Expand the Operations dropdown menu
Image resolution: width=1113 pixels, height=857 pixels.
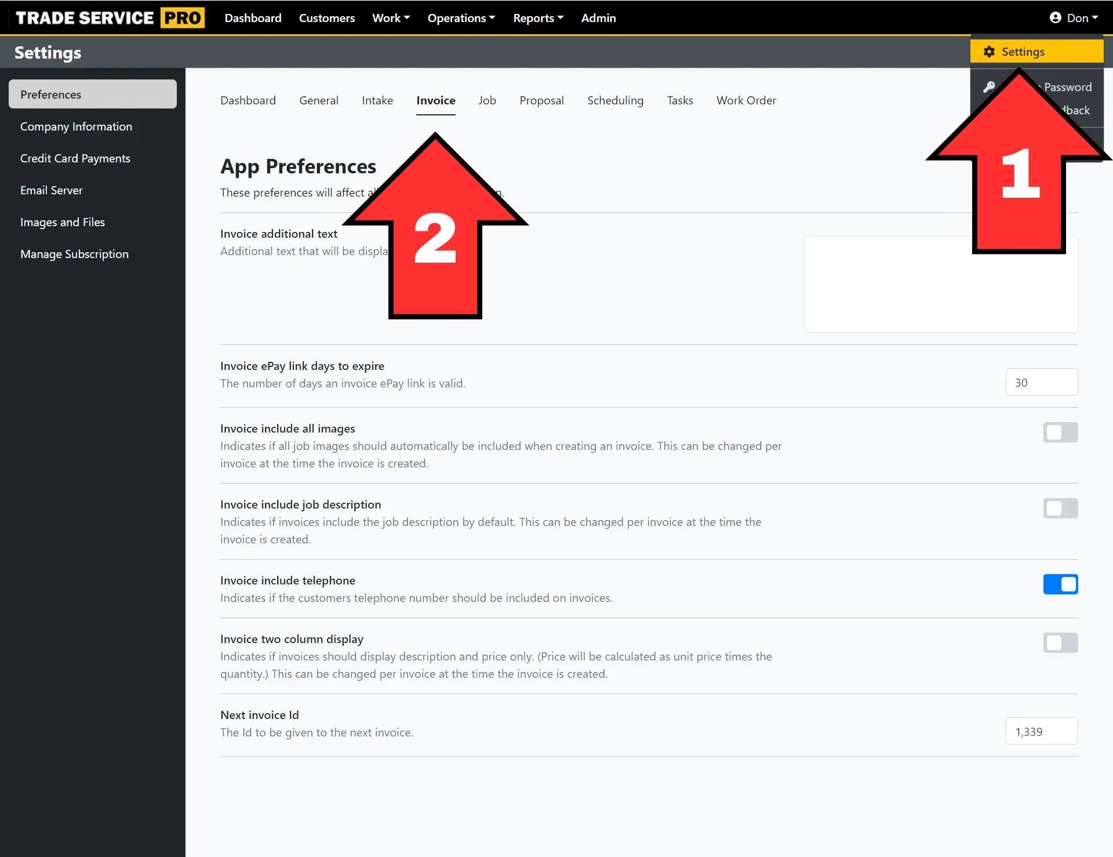click(459, 17)
